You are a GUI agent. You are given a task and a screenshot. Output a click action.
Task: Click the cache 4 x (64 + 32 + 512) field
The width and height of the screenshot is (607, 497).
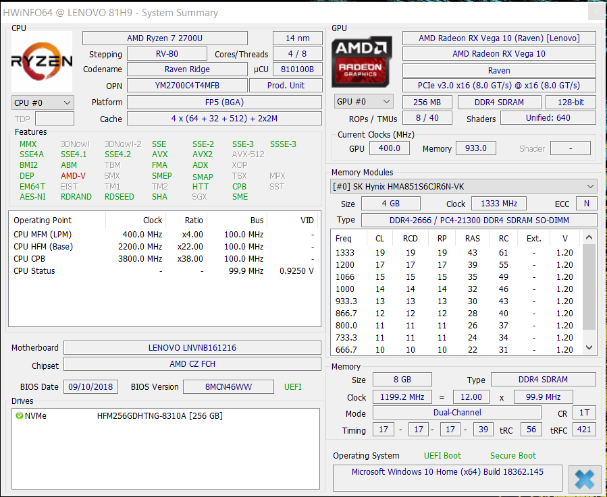[x=225, y=119]
